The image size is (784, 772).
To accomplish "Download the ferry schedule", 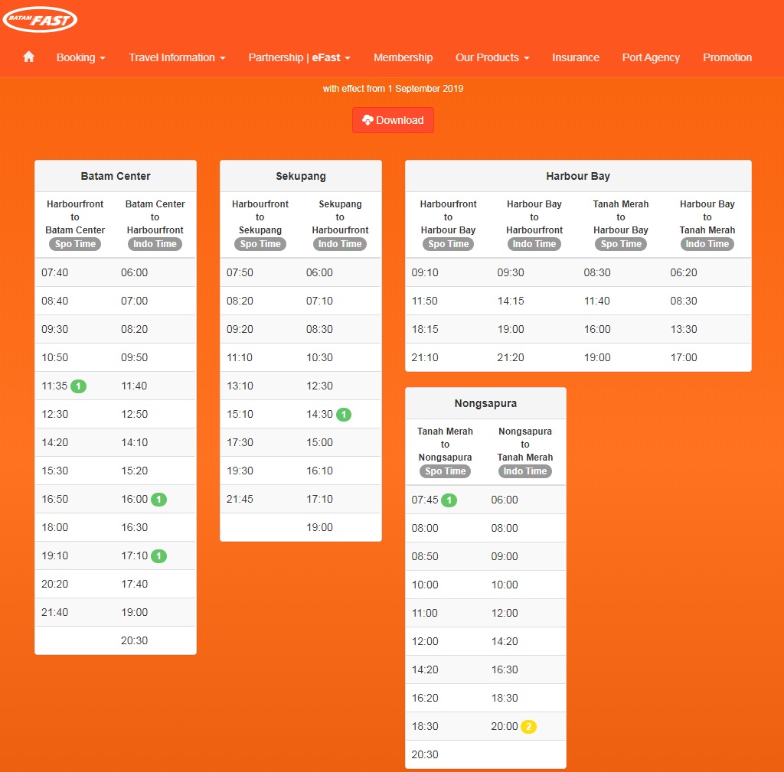I will 393,120.
